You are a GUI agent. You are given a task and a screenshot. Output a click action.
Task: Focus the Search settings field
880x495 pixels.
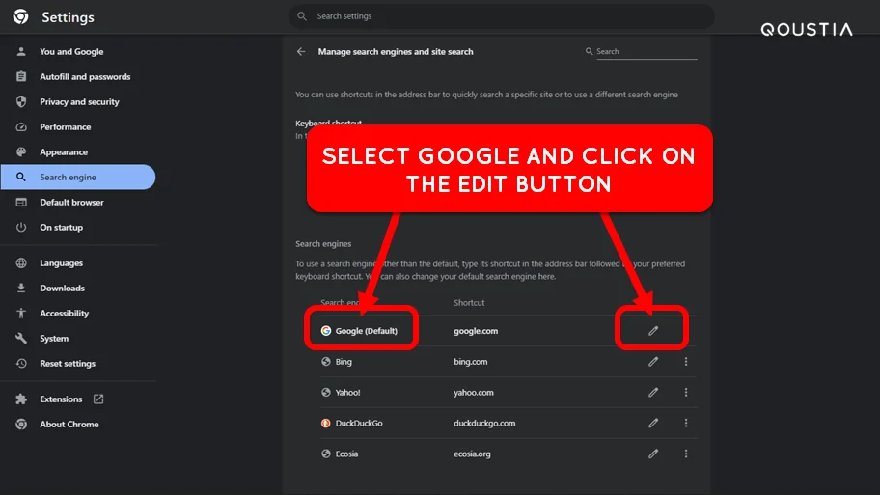(501, 16)
